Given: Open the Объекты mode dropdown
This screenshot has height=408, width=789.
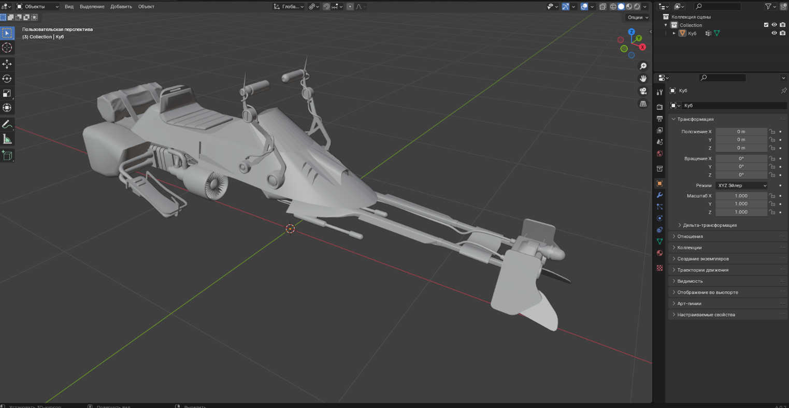Looking at the screenshot, I should point(37,7).
